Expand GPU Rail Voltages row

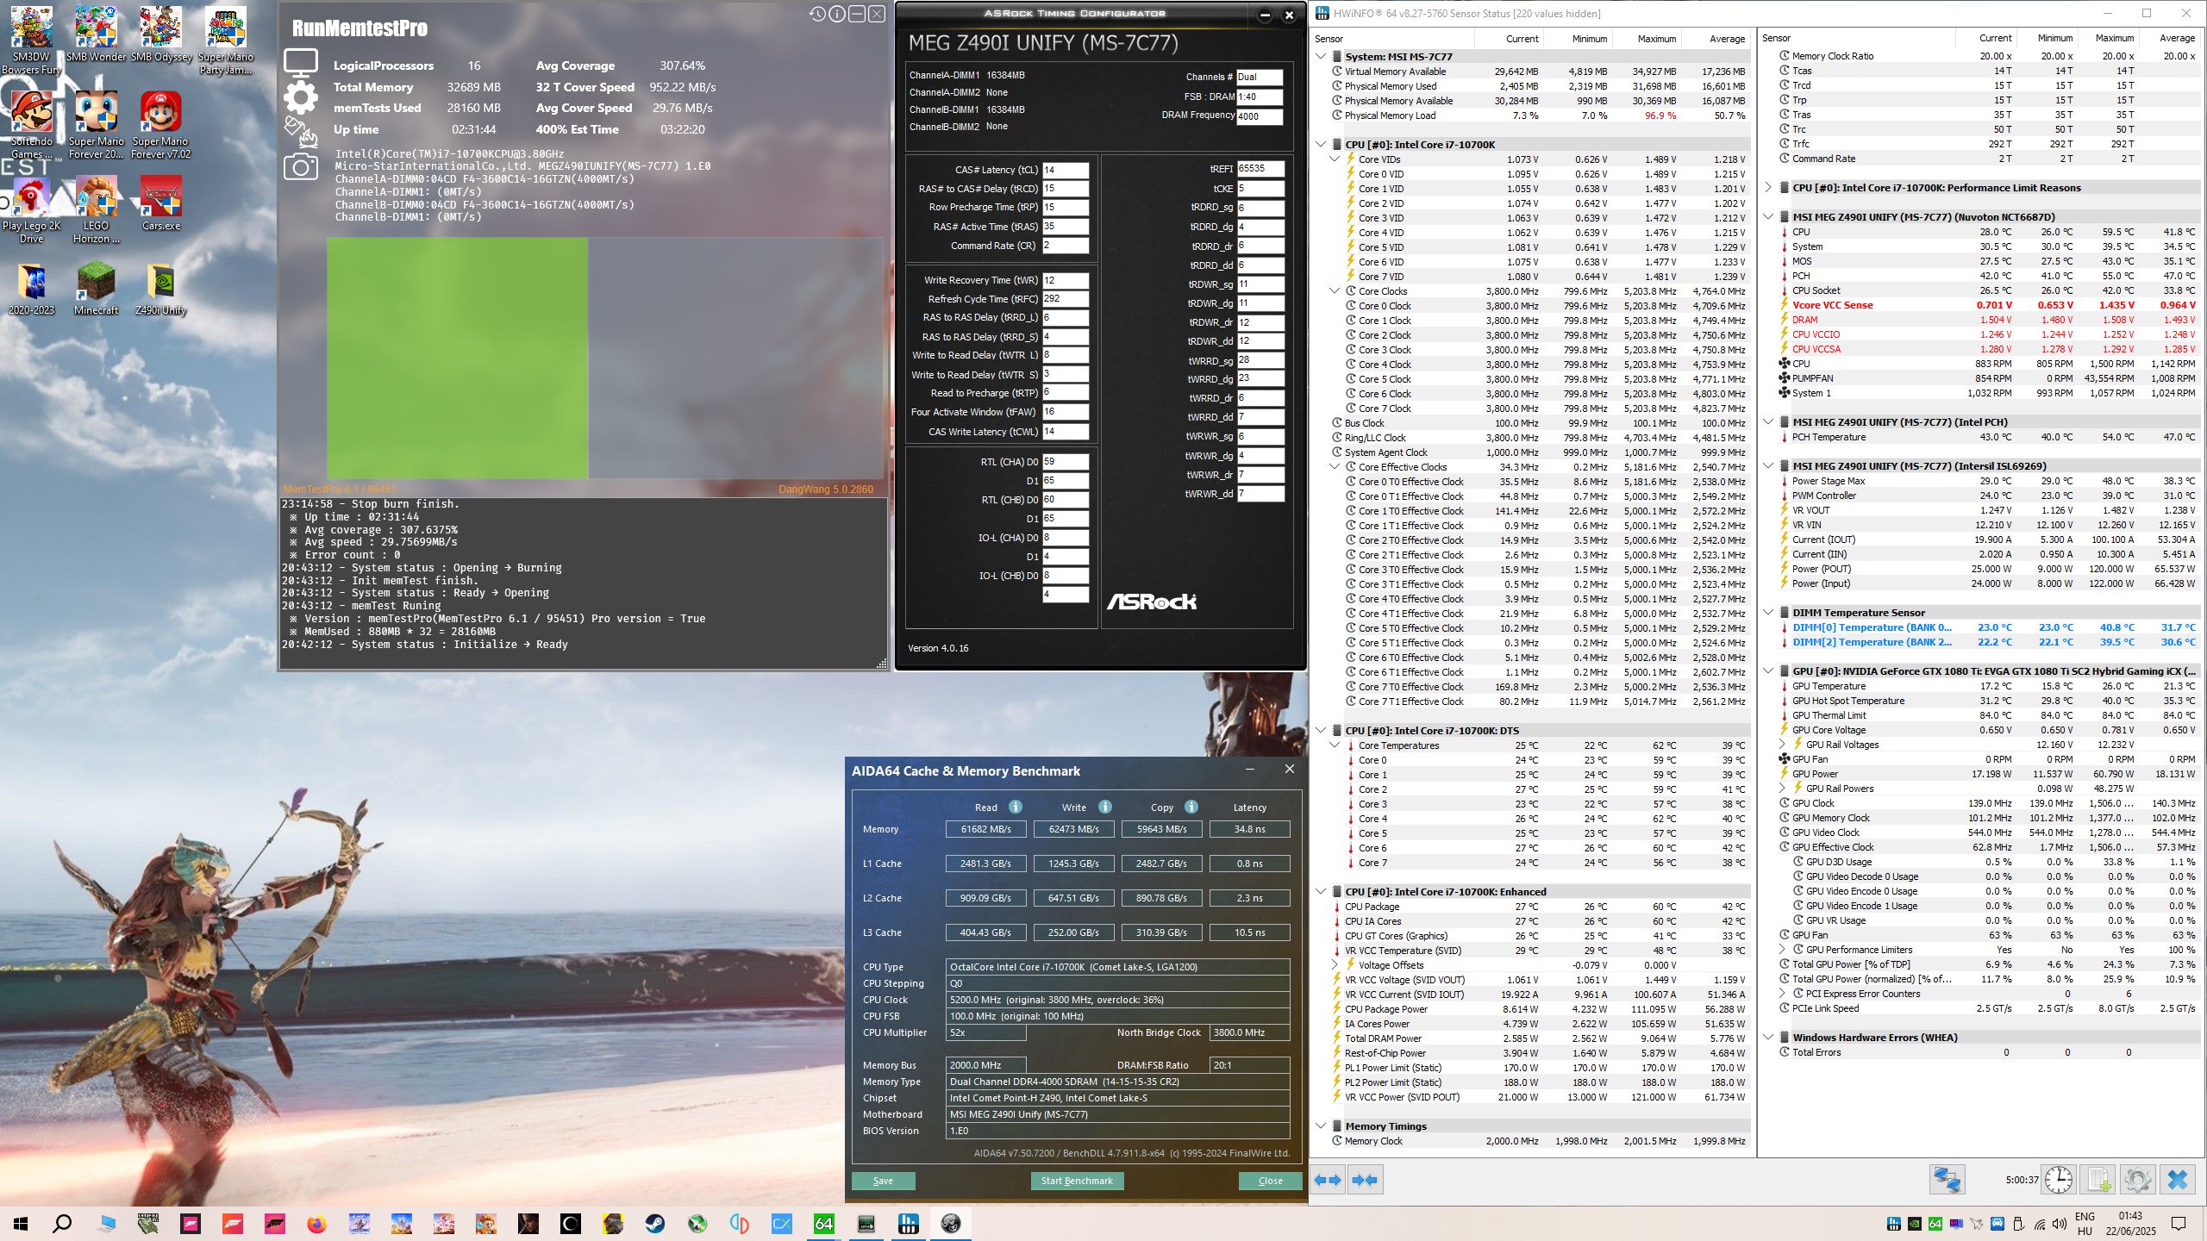pos(1783,745)
